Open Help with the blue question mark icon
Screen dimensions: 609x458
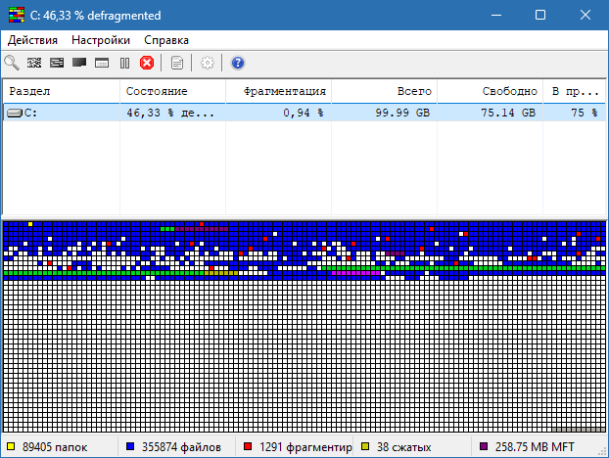pyautogui.click(x=238, y=63)
